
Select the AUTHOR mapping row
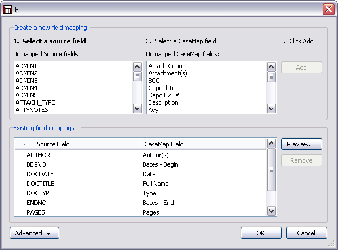[x=38, y=155]
